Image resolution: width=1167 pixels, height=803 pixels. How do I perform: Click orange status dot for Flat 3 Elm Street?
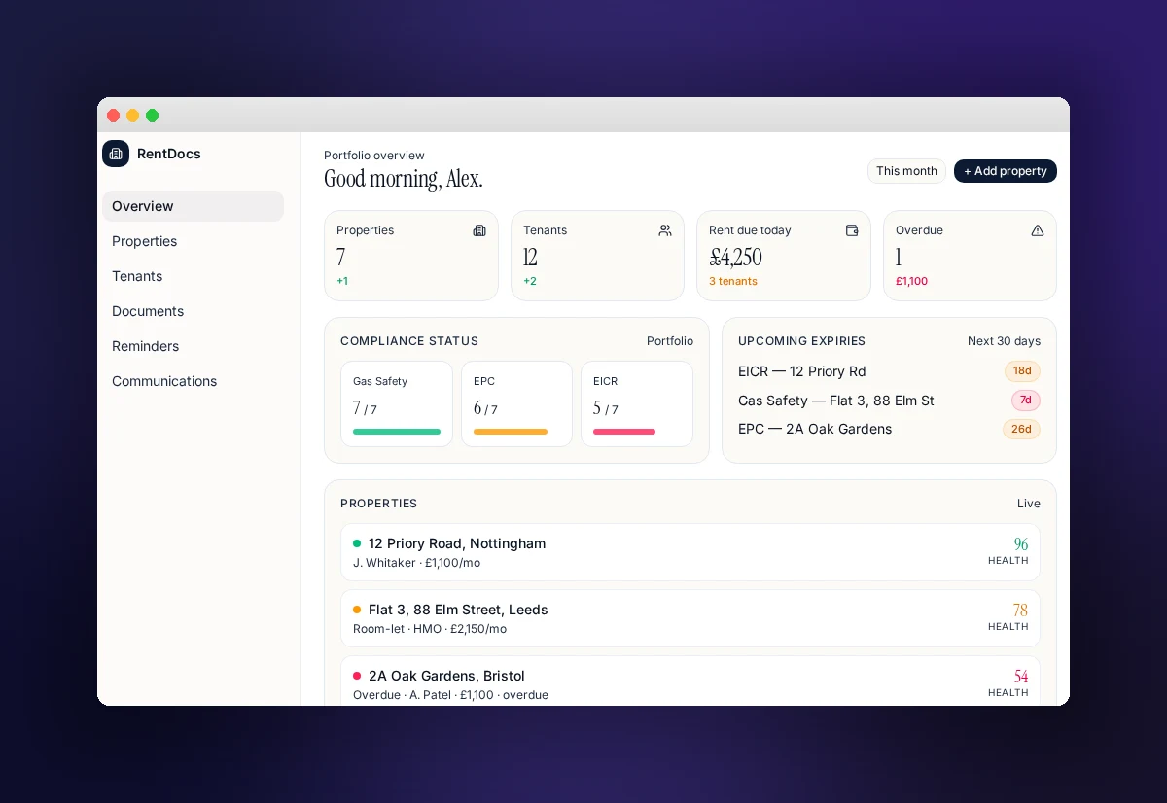[x=357, y=610]
